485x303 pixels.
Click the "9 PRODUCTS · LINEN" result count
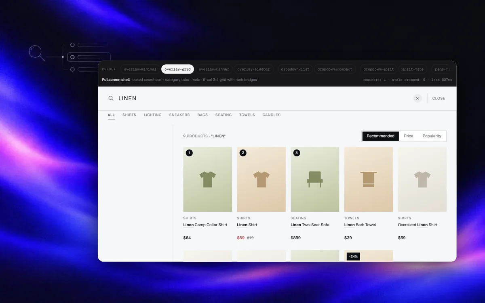point(205,136)
